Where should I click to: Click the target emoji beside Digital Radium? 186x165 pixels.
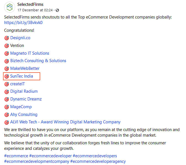click(x=7, y=92)
